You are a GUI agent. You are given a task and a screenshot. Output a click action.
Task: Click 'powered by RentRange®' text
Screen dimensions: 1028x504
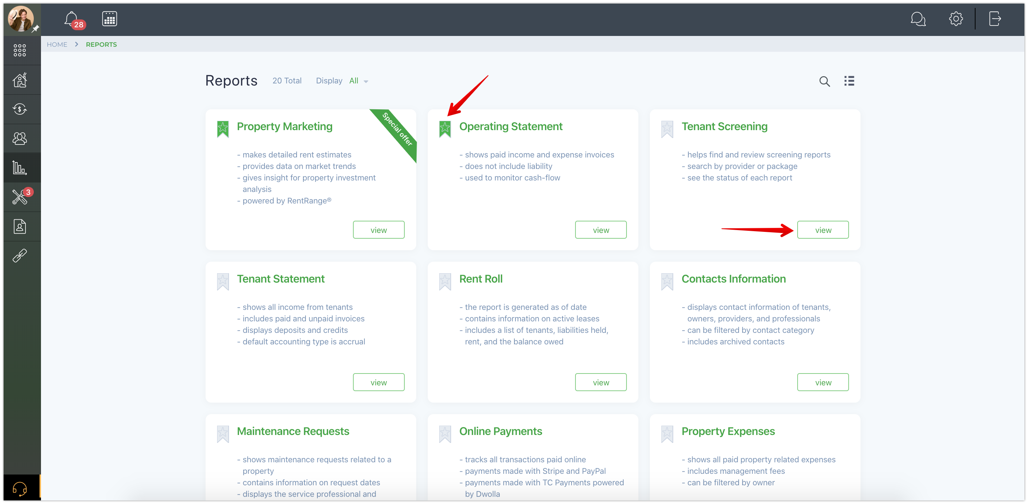click(x=286, y=201)
